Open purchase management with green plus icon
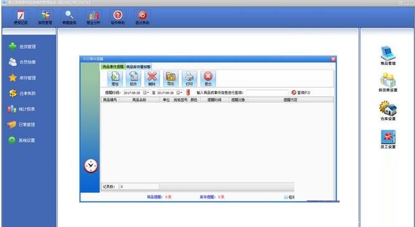The width and height of the screenshot is (415, 227). [x=22, y=47]
